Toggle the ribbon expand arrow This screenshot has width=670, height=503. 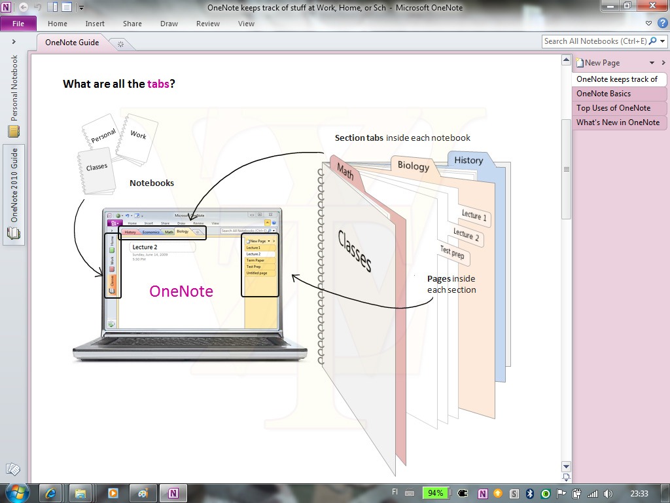[x=649, y=24]
